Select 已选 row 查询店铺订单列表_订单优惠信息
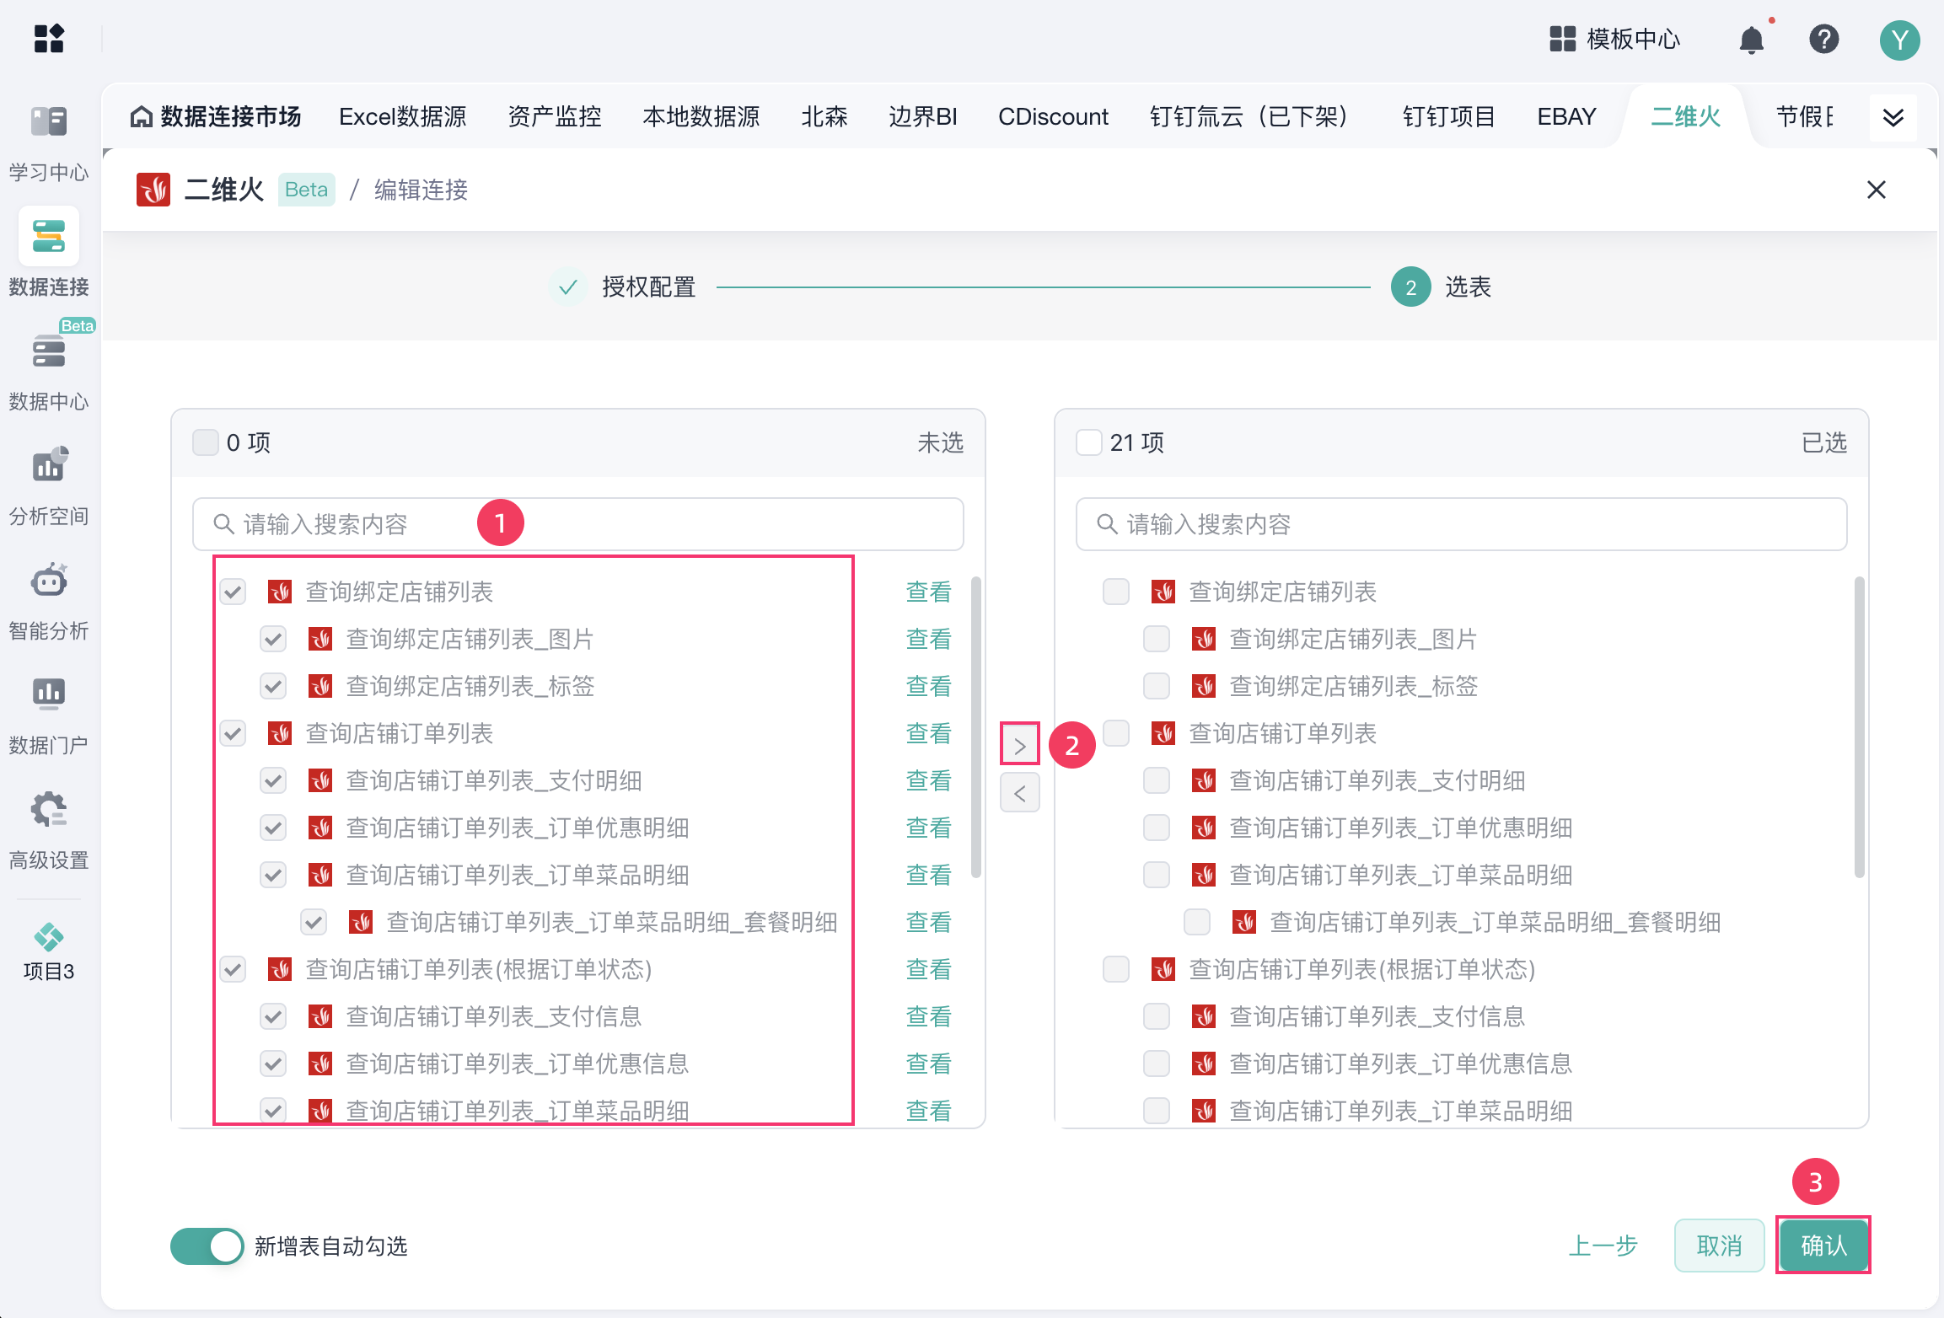This screenshot has height=1318, width=1944. pyautogui.click(x=1400, y=1064)
